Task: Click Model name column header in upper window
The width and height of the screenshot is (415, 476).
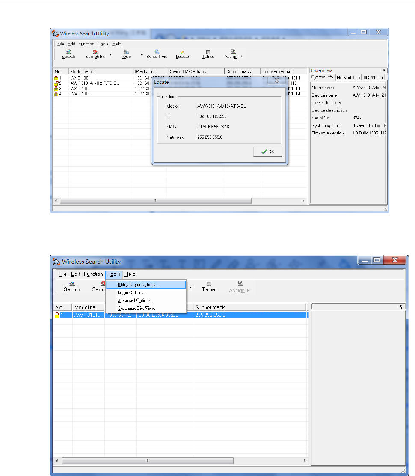Action: click(101, 71)
